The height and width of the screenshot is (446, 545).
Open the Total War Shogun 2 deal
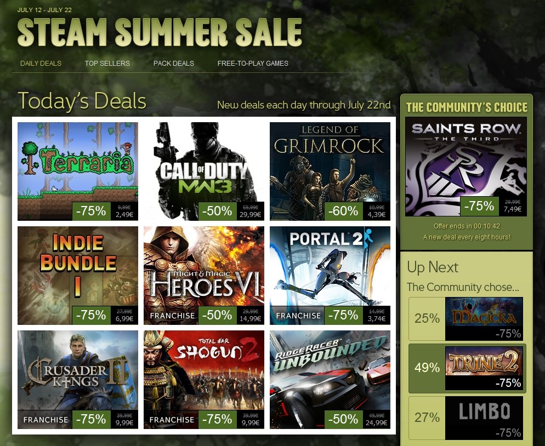(x=203, y=380)
